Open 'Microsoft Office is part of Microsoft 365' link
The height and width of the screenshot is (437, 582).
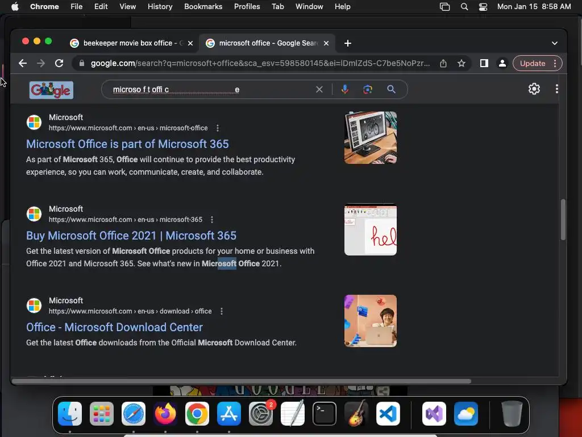127,144
